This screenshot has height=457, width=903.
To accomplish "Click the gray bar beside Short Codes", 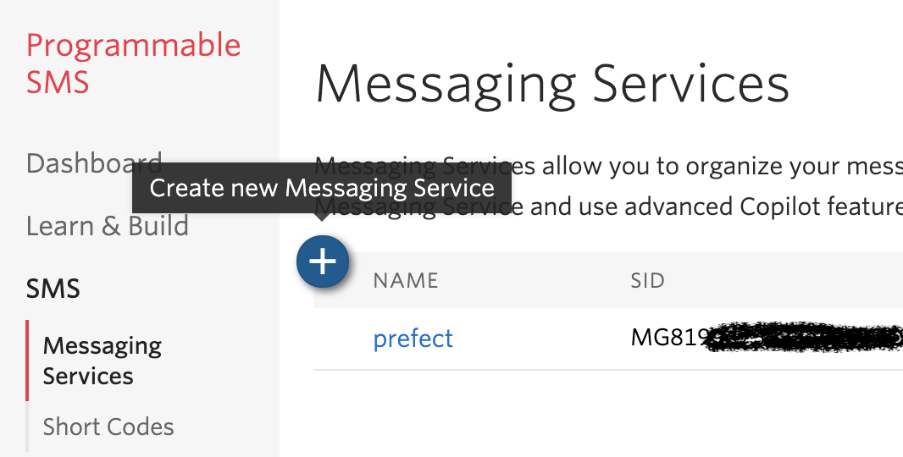I will 28,427.
